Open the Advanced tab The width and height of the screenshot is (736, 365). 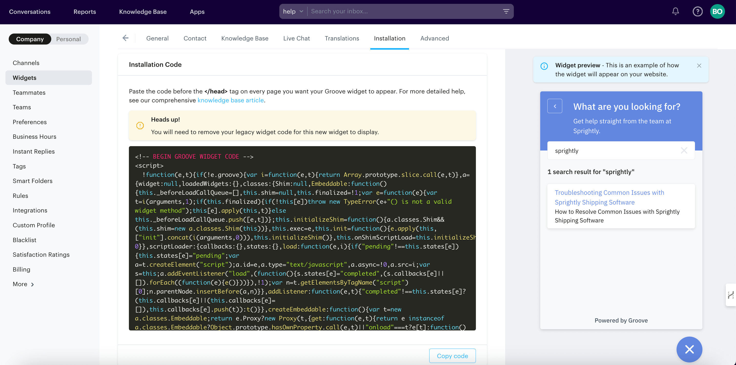(435, 38)
